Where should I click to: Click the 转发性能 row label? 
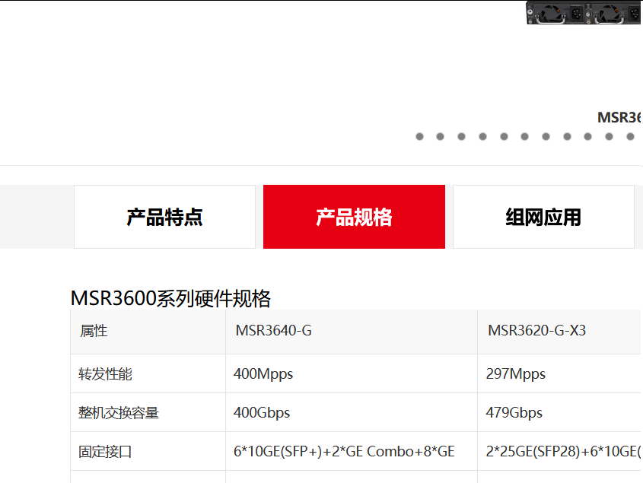click(148, 373)
